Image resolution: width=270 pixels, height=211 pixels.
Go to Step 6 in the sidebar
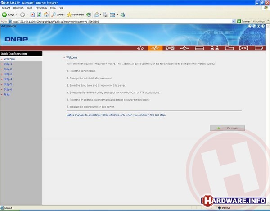8,89
